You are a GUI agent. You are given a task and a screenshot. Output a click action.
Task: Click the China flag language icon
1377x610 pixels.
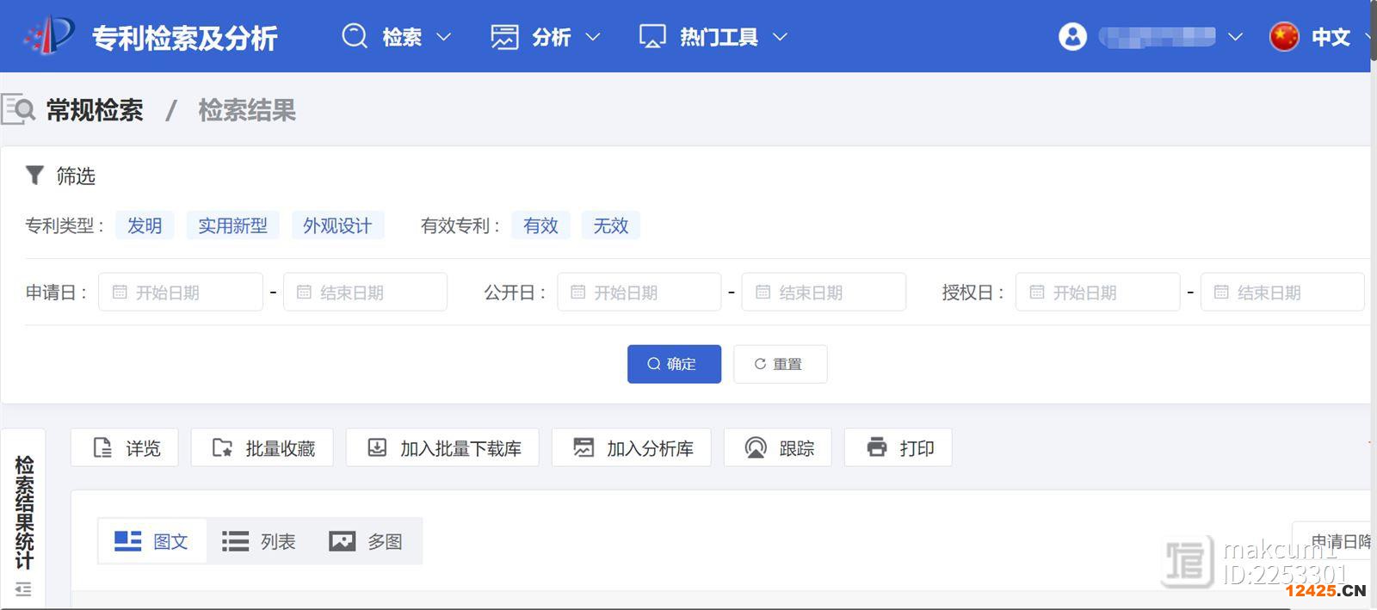(1283, 37)
